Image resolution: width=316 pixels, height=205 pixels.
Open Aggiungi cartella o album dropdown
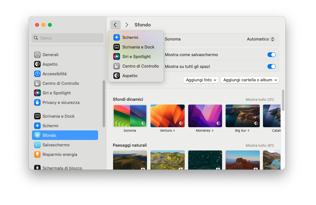(250, 80)
